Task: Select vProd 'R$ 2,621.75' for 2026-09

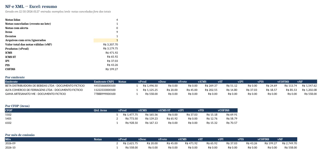Action: 130,144
